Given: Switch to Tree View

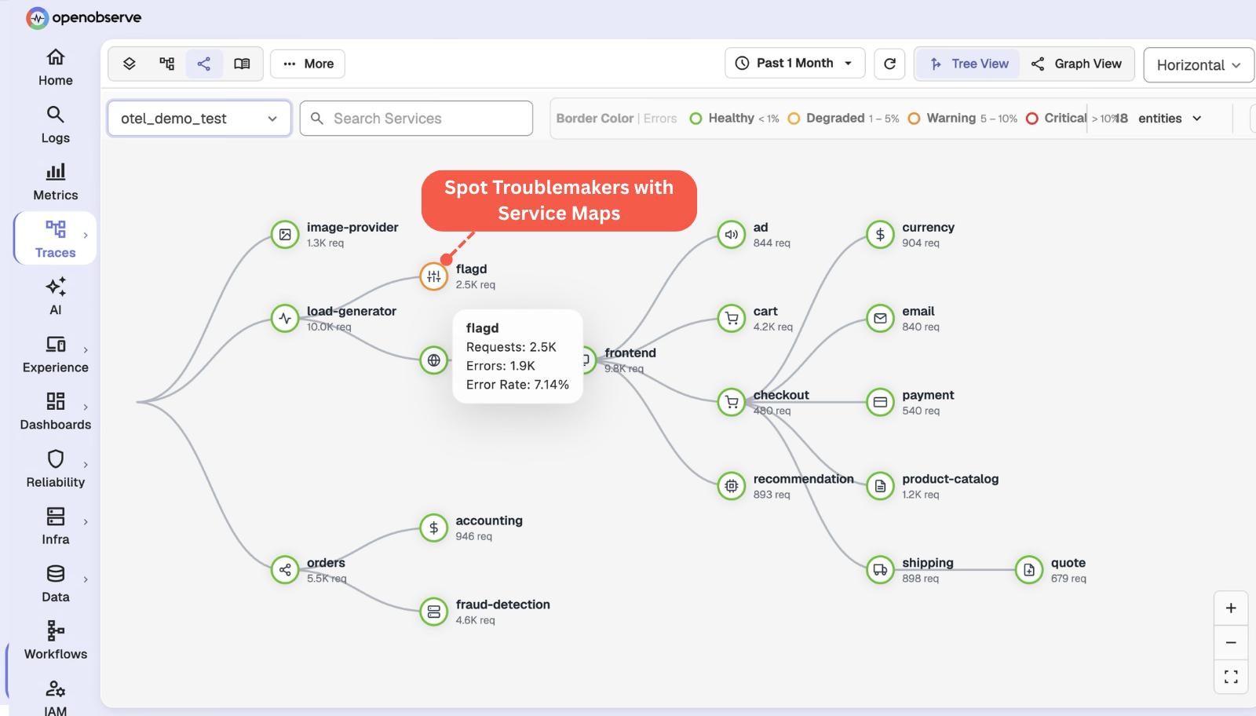Looking at the screenshot, I should coord(969,64).
